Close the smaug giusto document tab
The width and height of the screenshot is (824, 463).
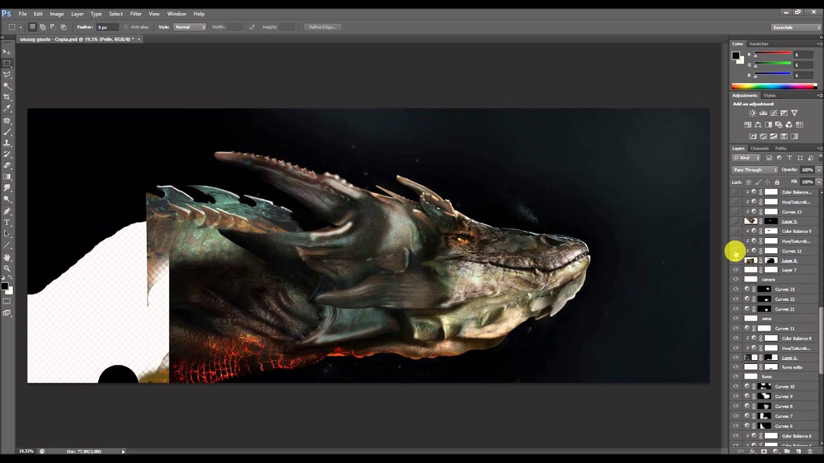pyautogui.click(x=138, y=39)
